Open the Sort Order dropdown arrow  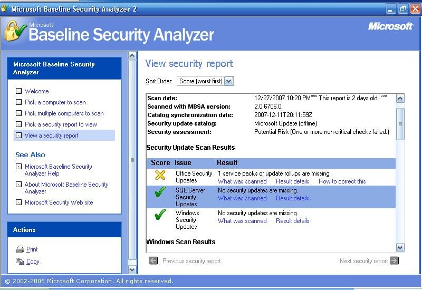[228, 81]
